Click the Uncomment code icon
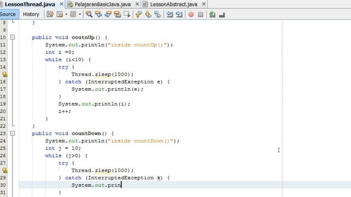Viewport: 351px width, 197px height. pos(222,15)
